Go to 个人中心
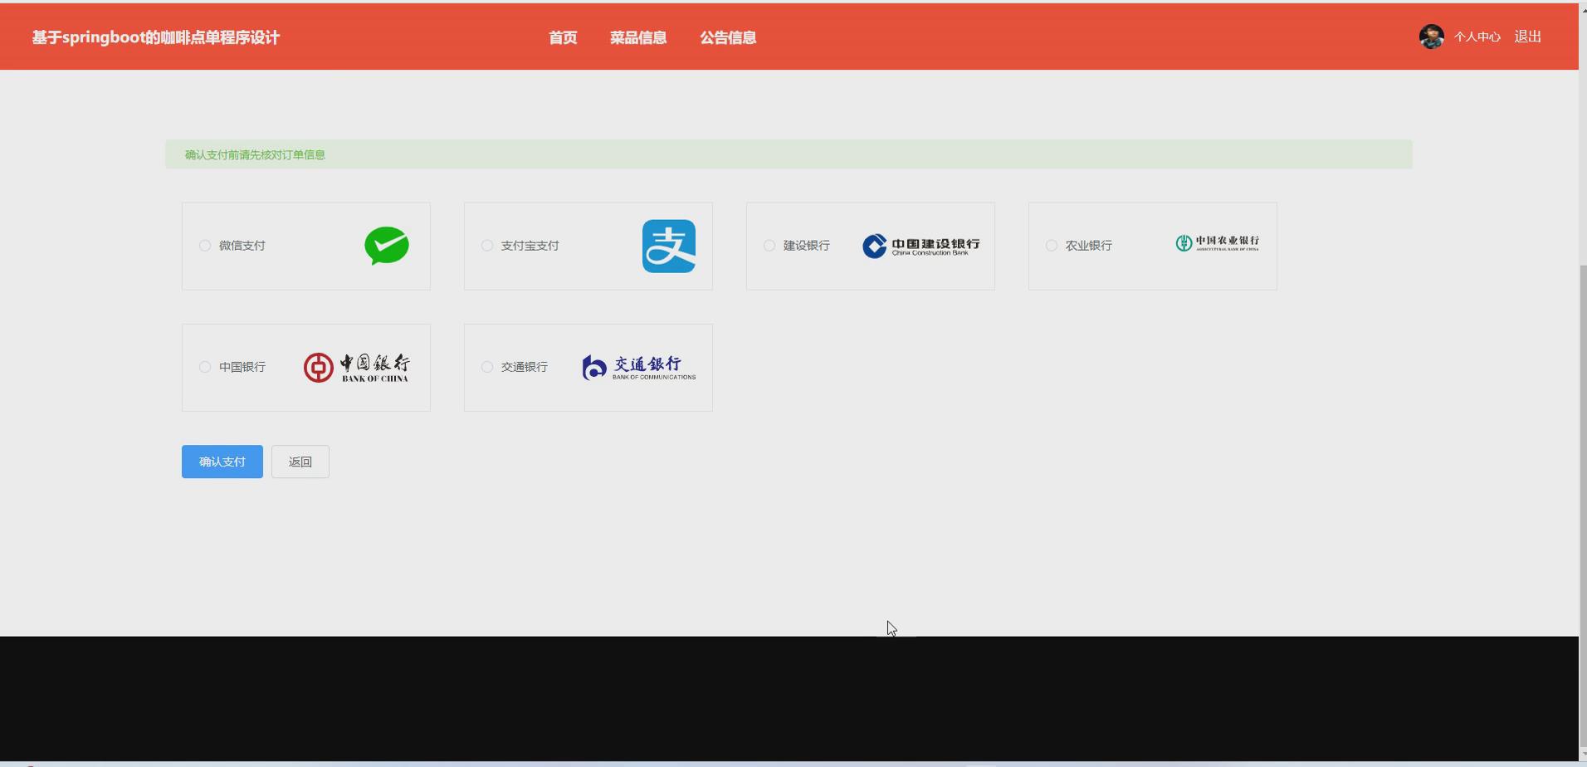 point(1477,37)
